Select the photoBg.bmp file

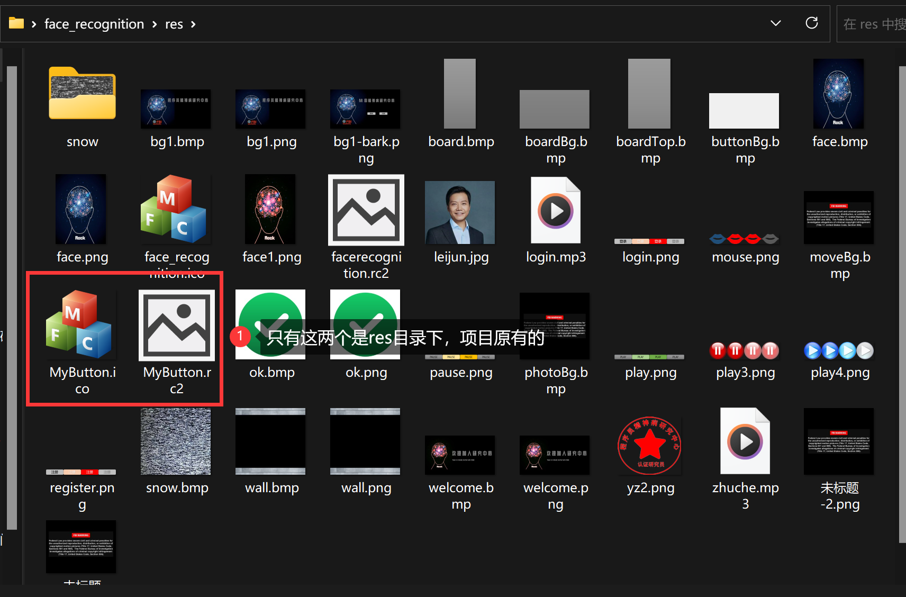555,326
